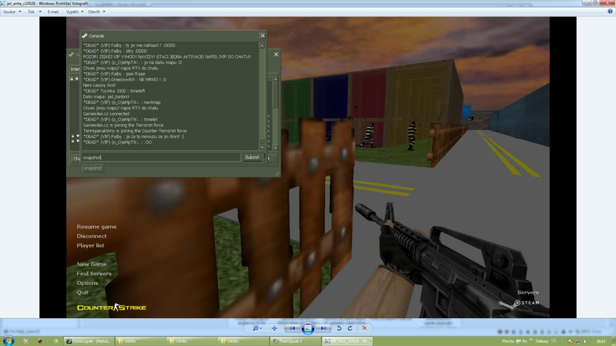The image size is (616, 346).
Task: Click the Counter-Strike logo
Action: 112,308
